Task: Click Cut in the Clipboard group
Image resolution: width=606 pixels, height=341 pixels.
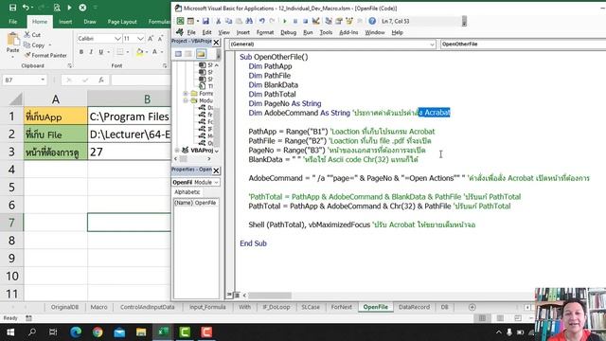Action: coord(32,35)
